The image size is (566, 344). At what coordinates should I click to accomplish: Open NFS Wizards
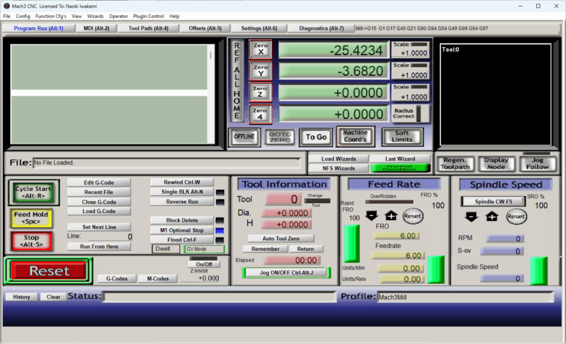click(x=339, y=168)
